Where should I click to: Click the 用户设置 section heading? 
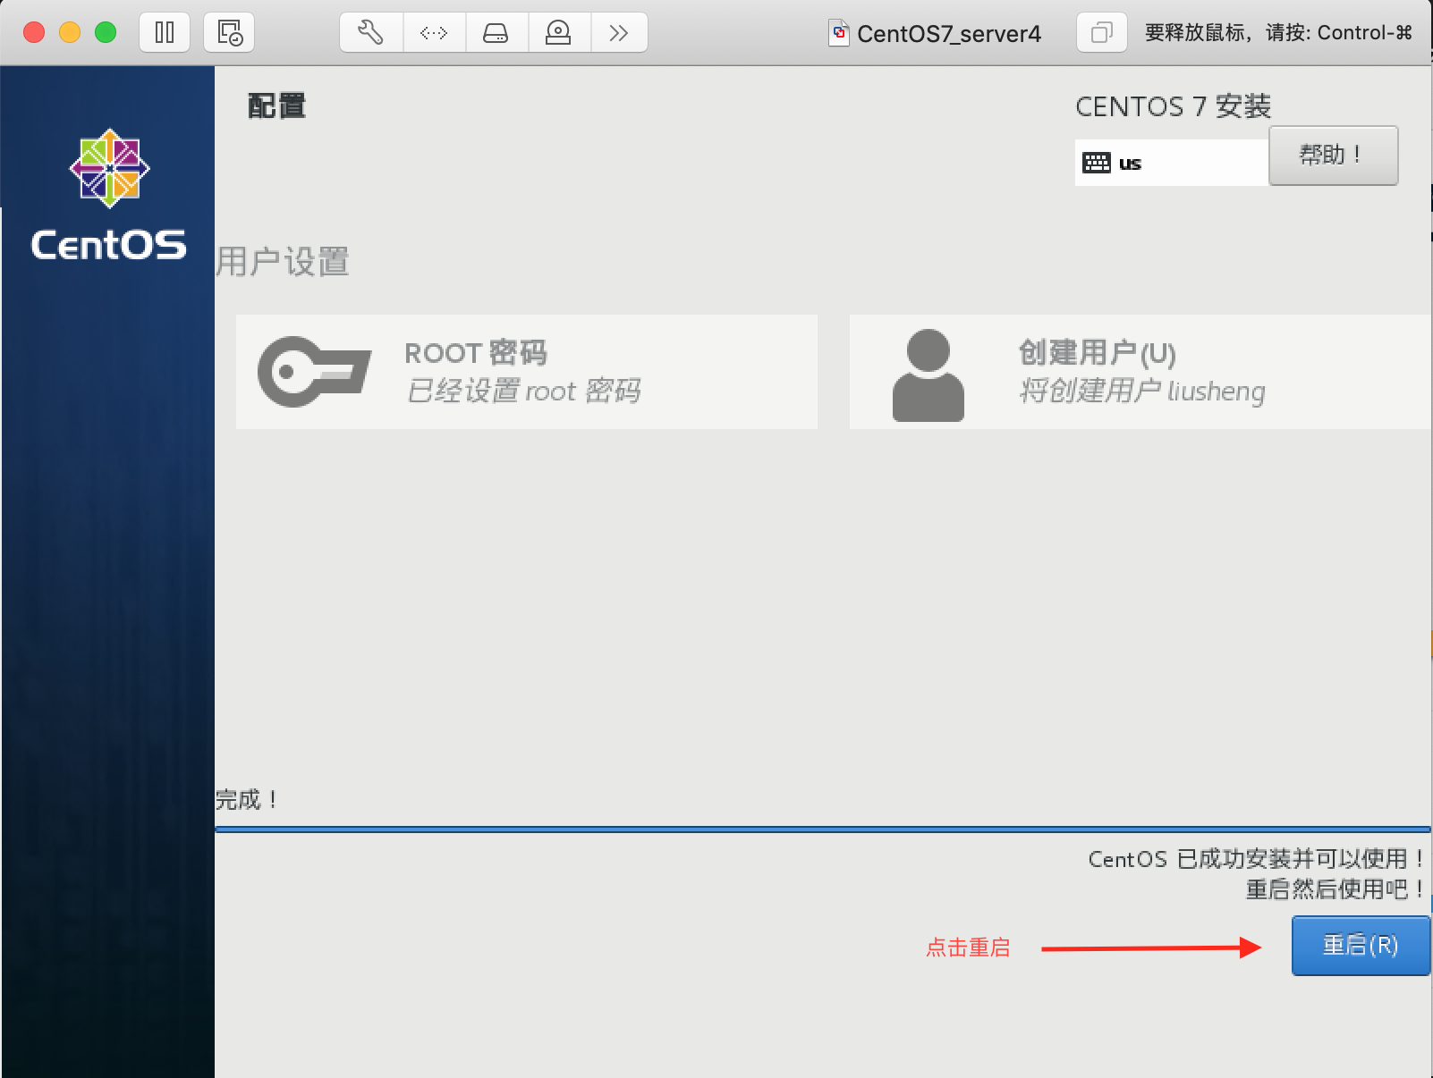tap(283, 262)
